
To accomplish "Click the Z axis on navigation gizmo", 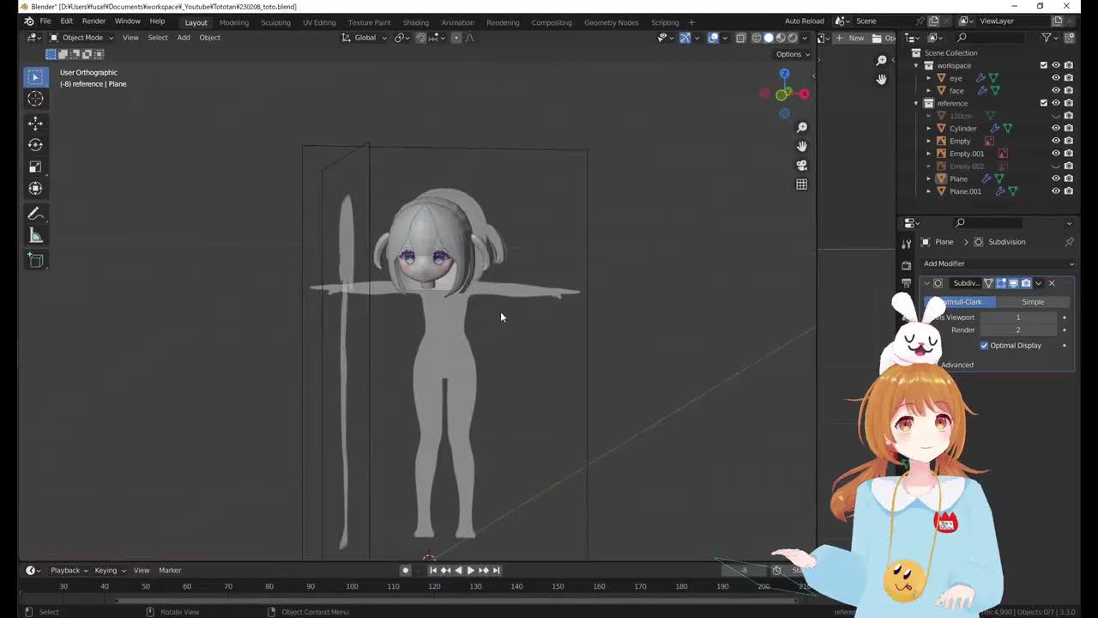I will tap(784, 74).
